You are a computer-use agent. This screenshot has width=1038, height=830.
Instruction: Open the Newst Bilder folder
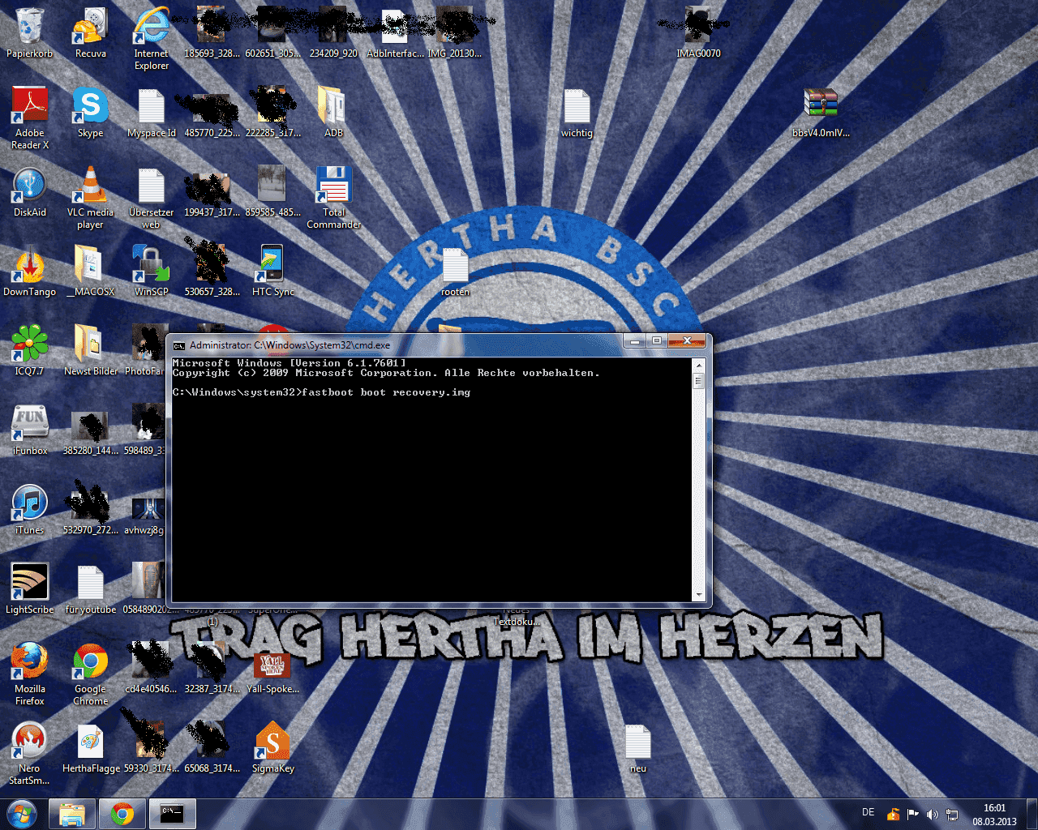click(90, 351)
